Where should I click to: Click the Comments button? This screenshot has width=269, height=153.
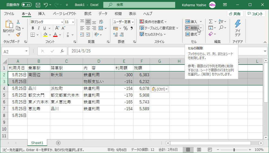coord(255,14)
